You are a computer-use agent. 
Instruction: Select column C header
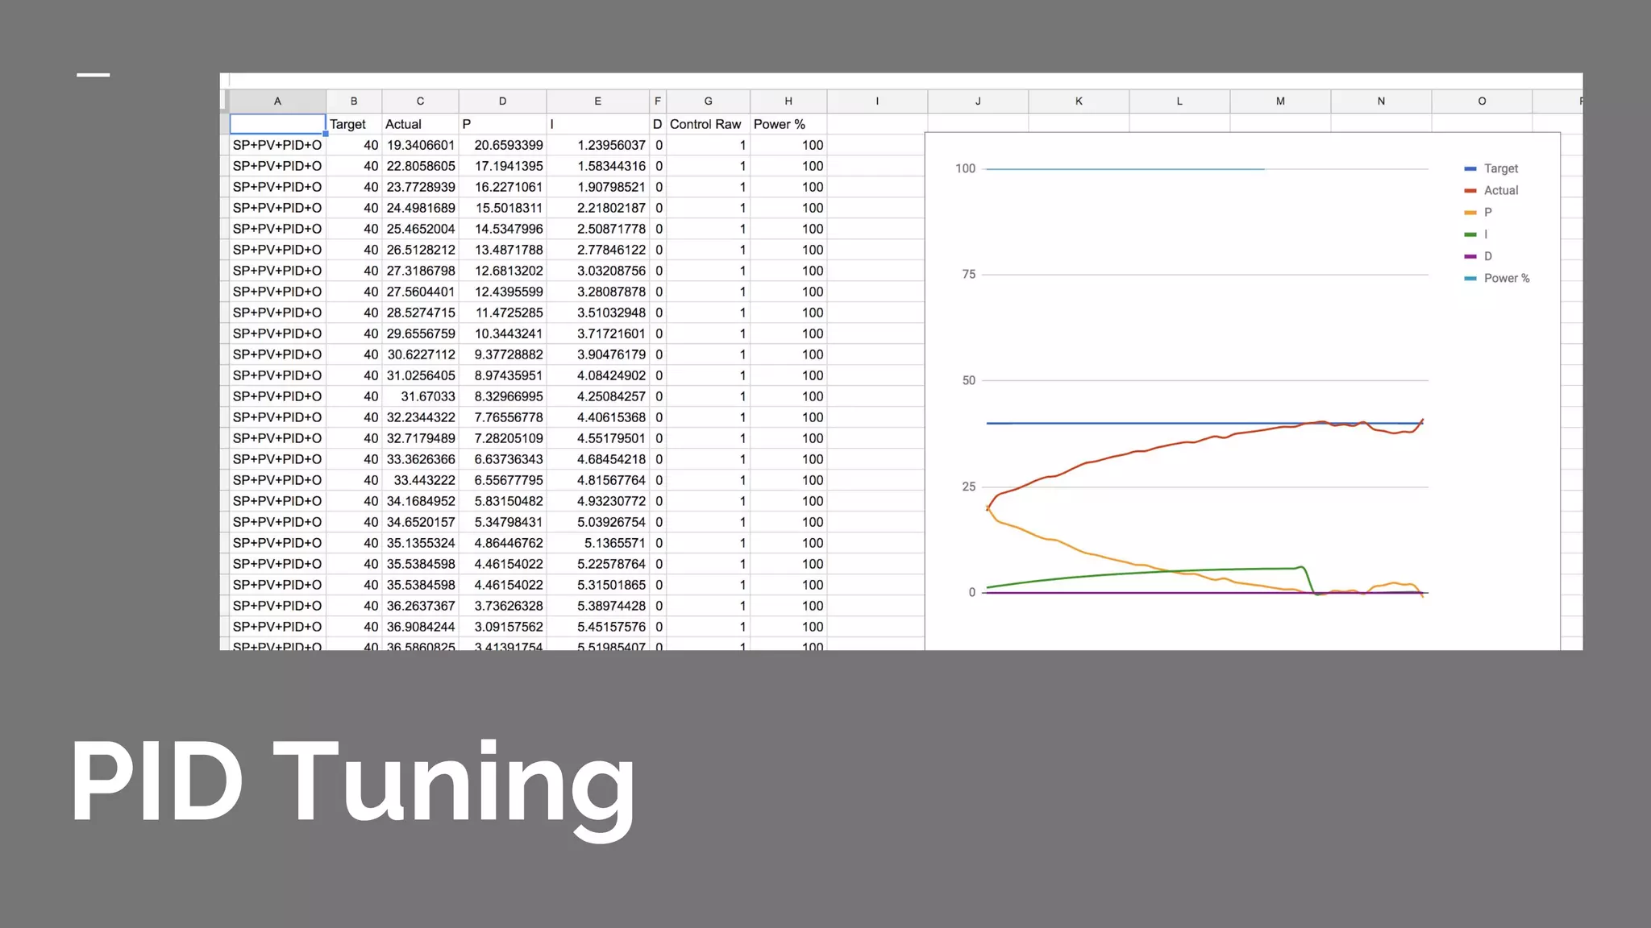click(x=420, y=101)
